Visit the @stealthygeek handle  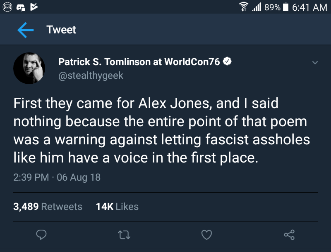91,76
